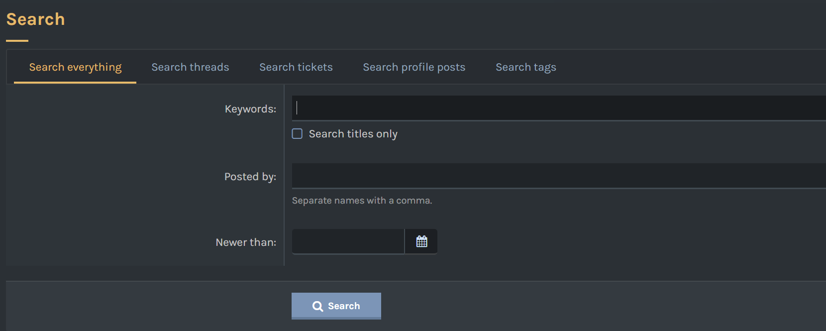826x331 pixels.
Task: Click the orange Search page heading
Action: coord(35,19)
